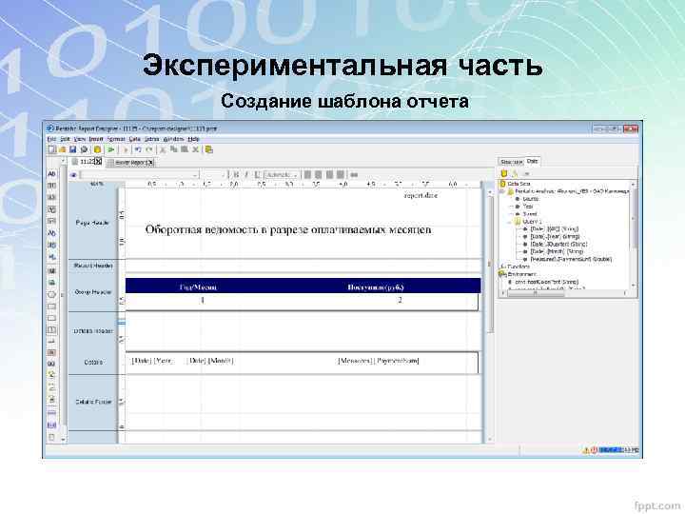Click the eye preview icon beside the font box
Image resolution: width=685 pixels, height=514 pixels.
pos(73,175)
